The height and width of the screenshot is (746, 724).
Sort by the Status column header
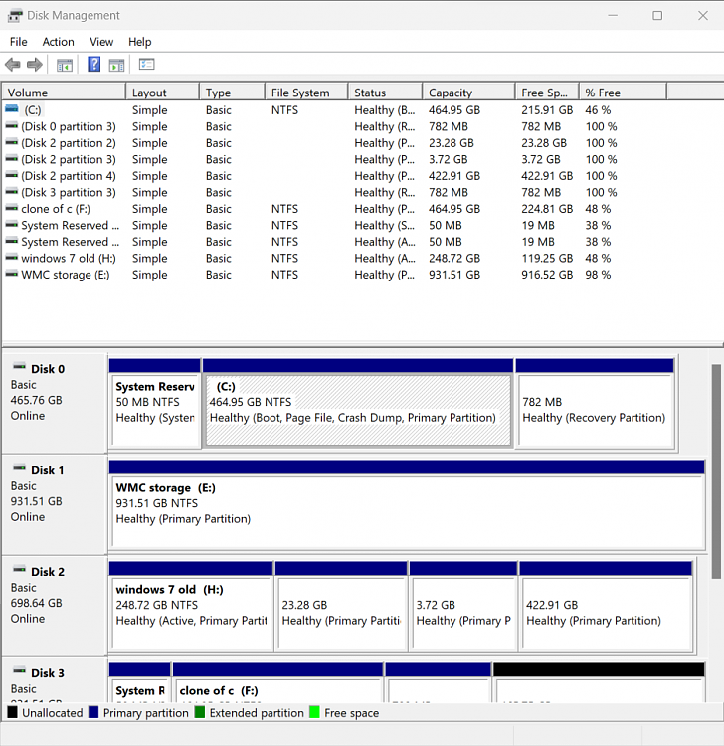(385, 93)
